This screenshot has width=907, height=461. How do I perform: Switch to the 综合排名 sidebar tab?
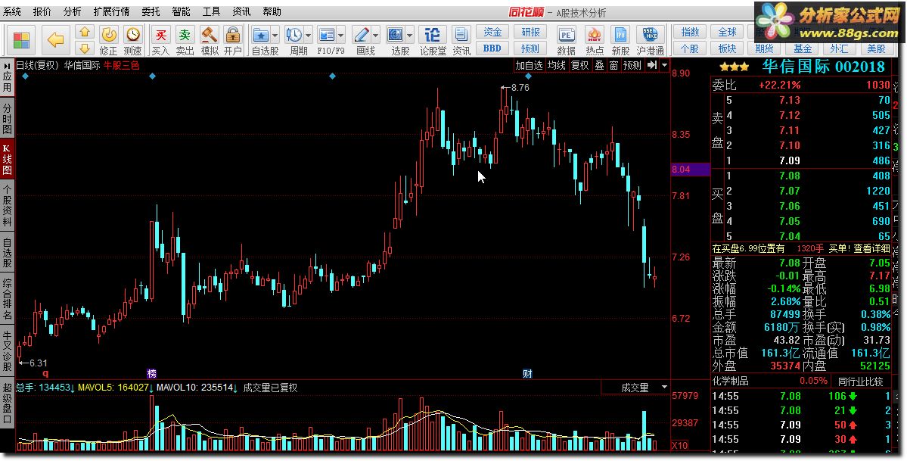(x=7, y=300)
